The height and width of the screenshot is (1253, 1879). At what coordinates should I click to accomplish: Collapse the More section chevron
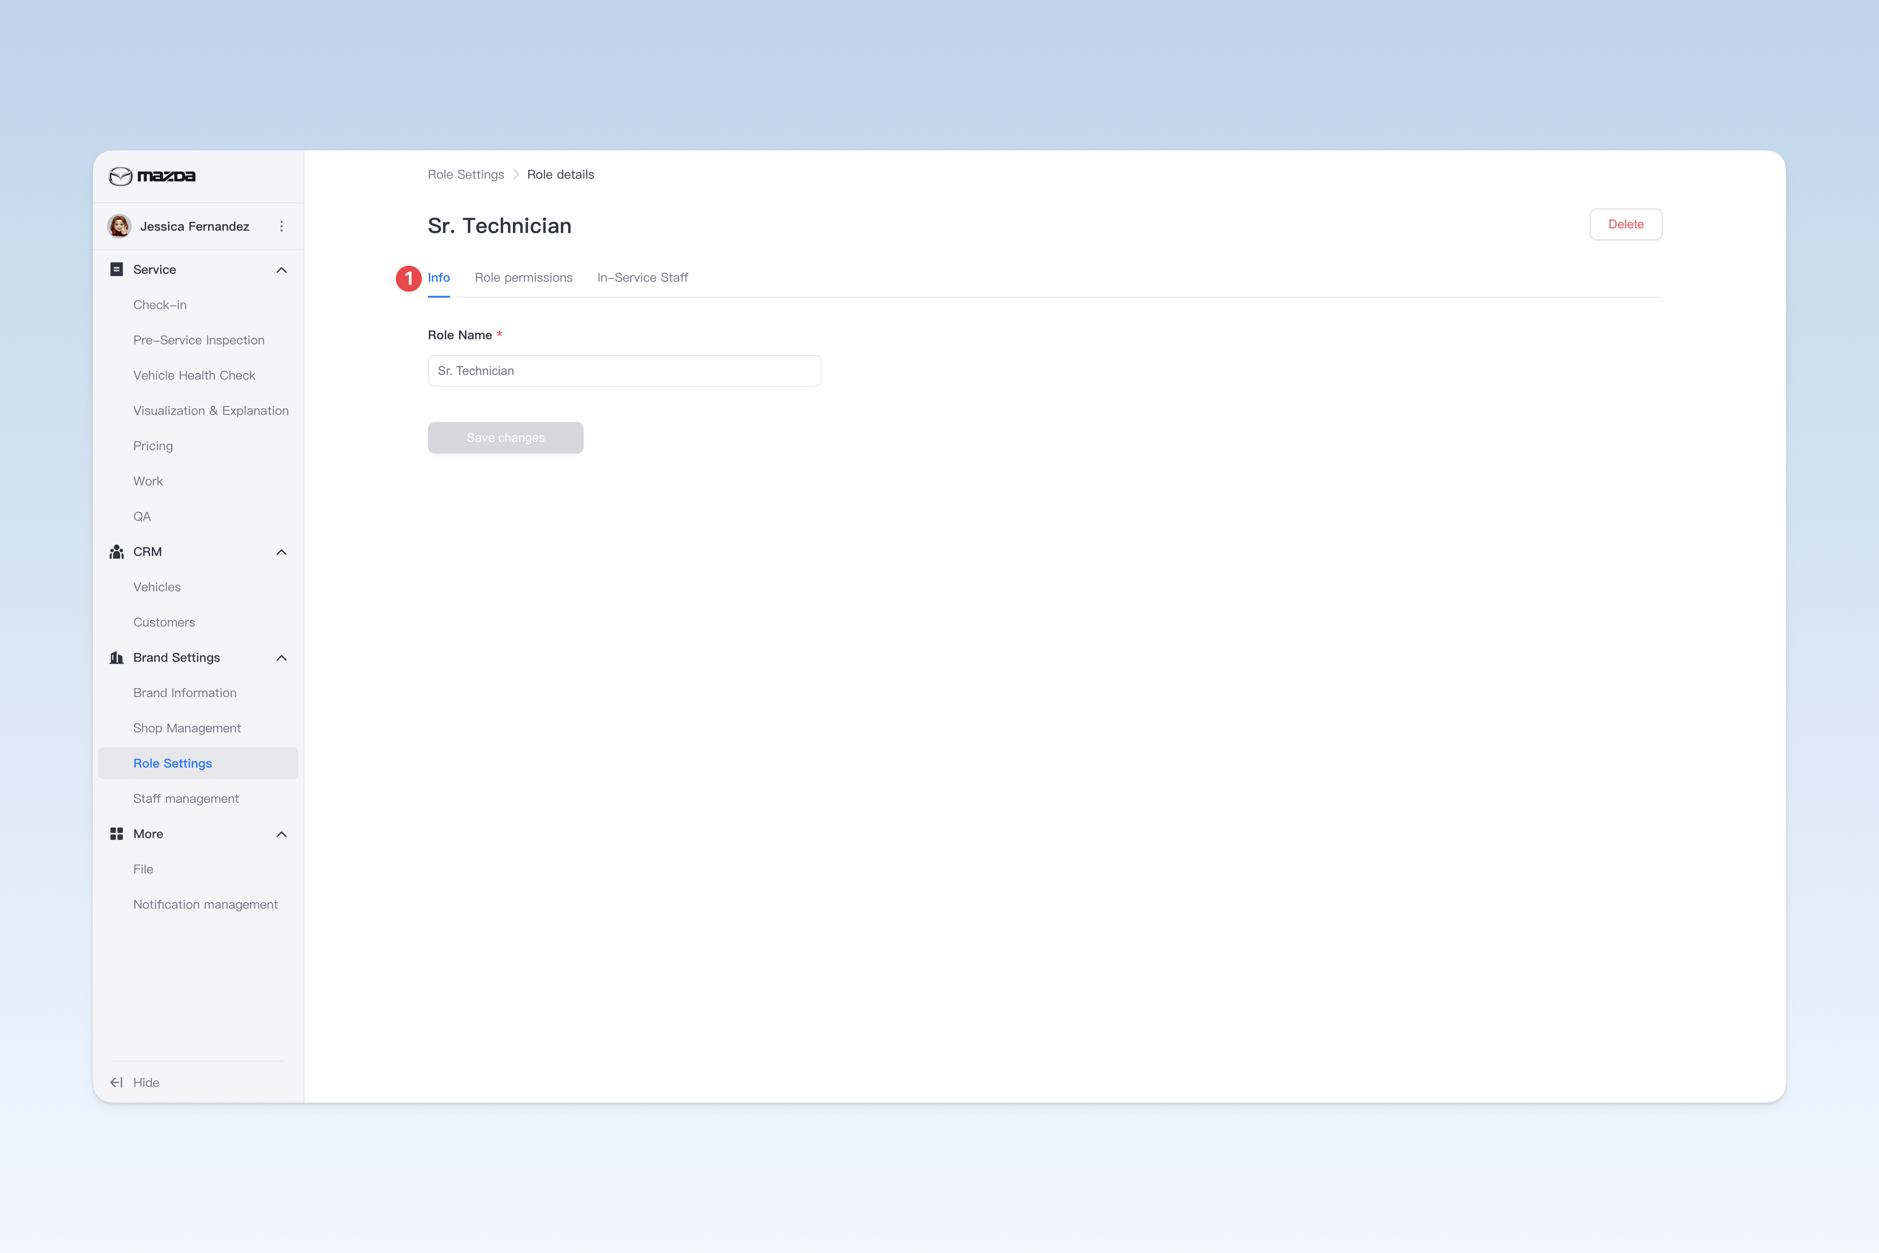[x=281, y=834]
